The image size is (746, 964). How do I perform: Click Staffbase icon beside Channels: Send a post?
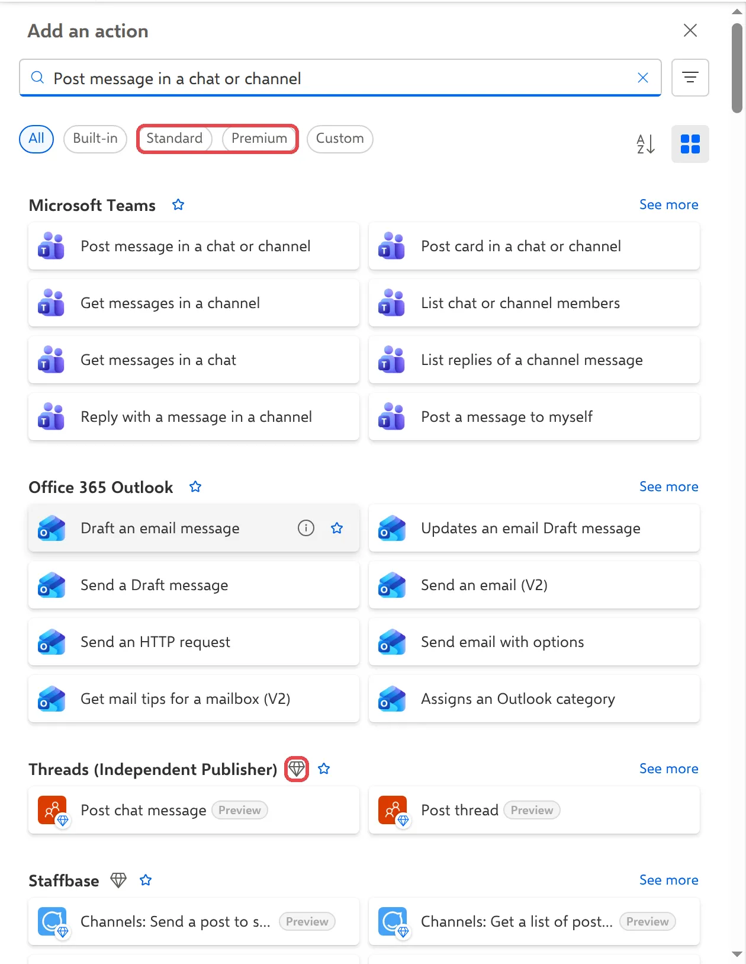[52, 921]
